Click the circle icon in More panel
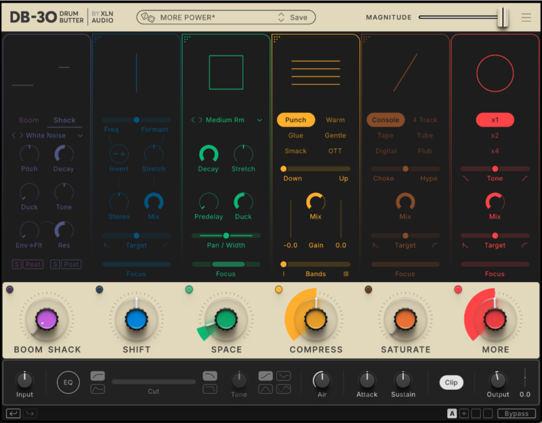The width and height of the screenshot is (542, 423). click(495, 72)
